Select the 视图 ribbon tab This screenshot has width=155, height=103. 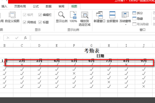(74, 6)
